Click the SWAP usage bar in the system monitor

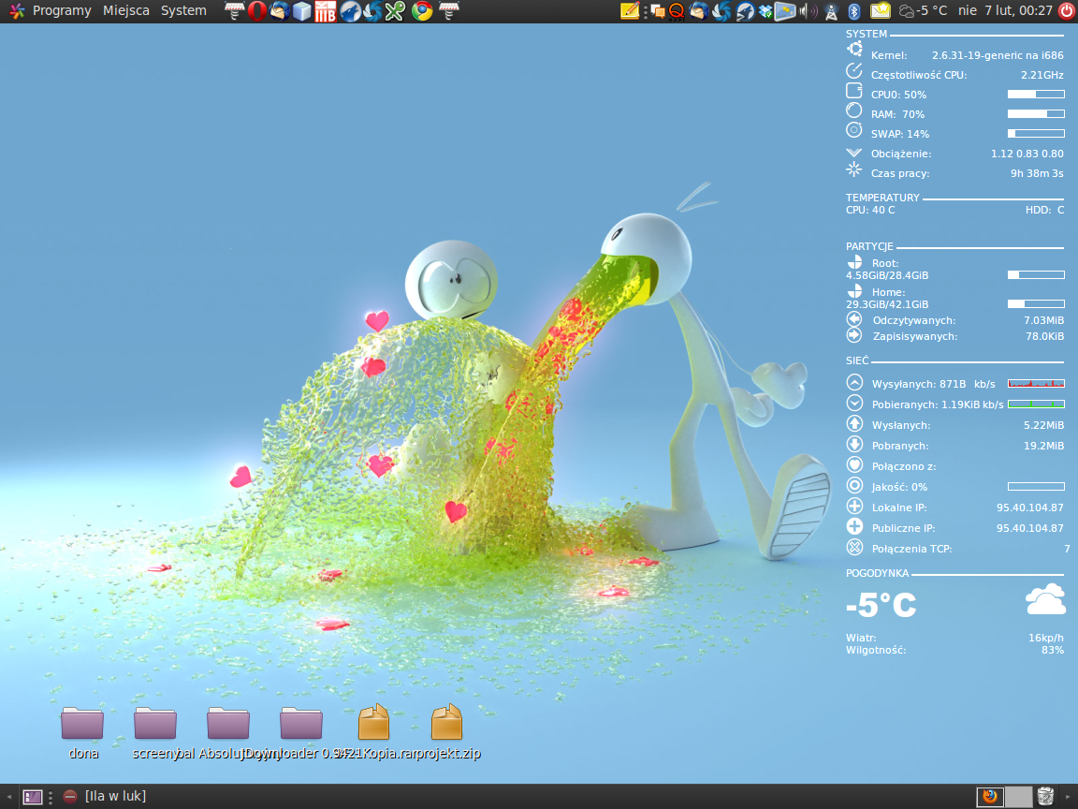pos(1036,134)
